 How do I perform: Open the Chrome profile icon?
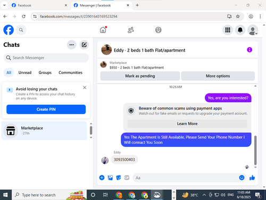251,16
